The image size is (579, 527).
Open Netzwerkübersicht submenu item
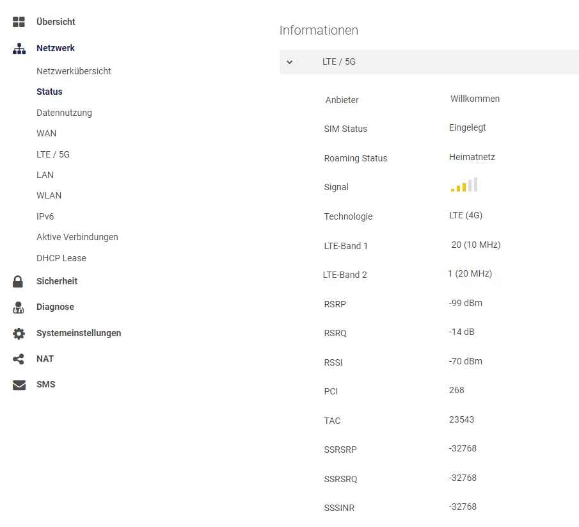[74, 71]
